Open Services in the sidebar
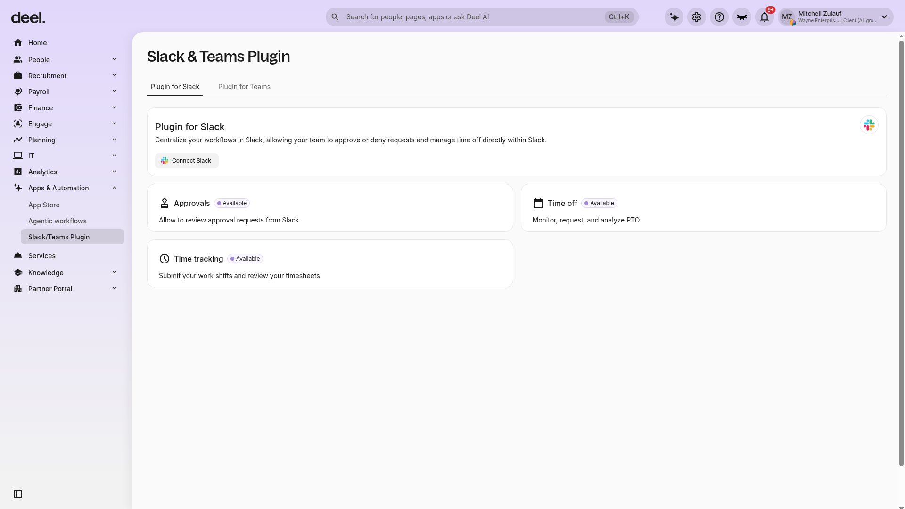 pyautogui.click(x=66, y=256)
